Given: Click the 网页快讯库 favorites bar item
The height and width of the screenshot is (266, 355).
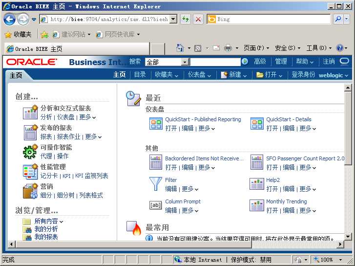Looking at the screenshot, I should (118, 34).
